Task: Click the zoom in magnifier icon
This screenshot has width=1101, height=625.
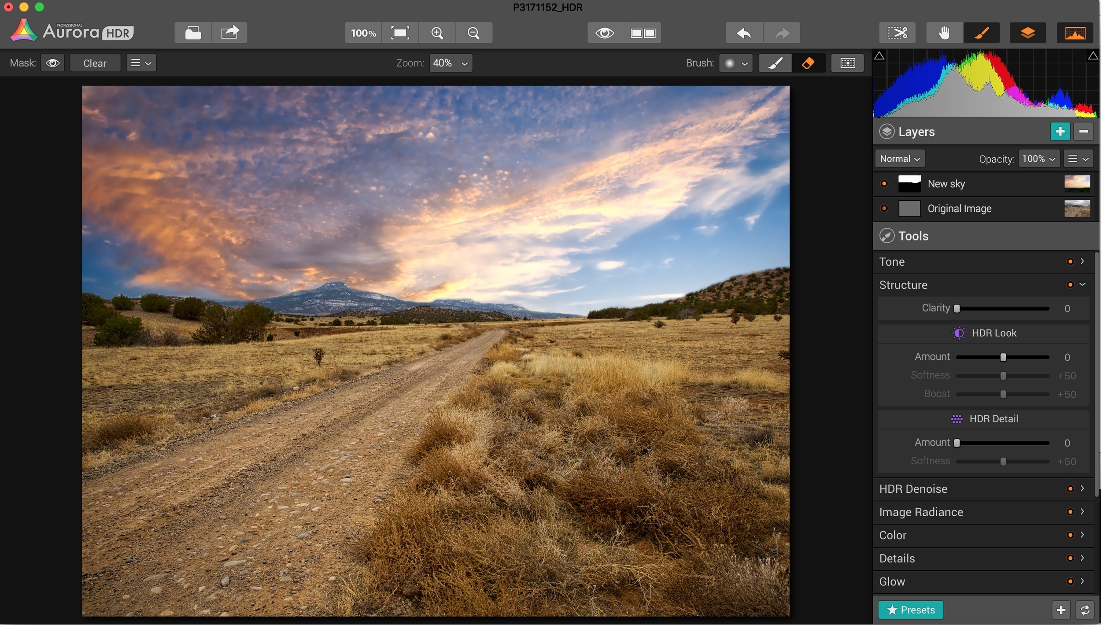Action: [437, 33]
